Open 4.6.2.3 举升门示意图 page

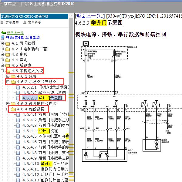(x=42, y=98)
